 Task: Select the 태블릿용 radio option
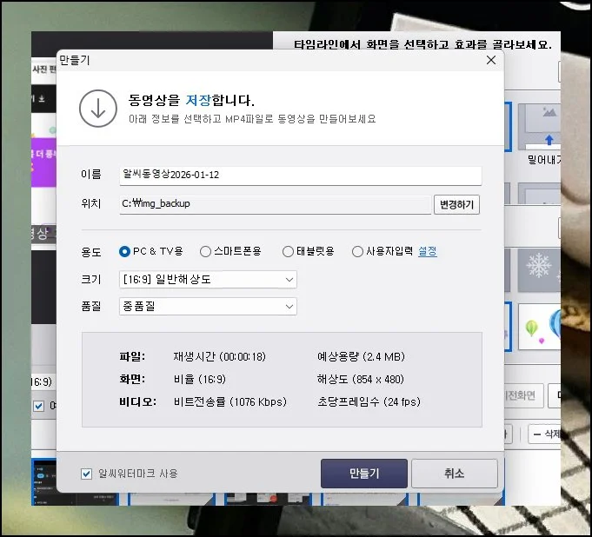pyautogui.click(x=288, y=252)
